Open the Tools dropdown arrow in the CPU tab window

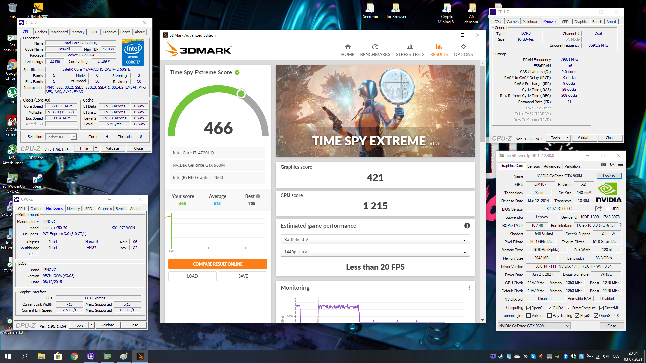96,148
